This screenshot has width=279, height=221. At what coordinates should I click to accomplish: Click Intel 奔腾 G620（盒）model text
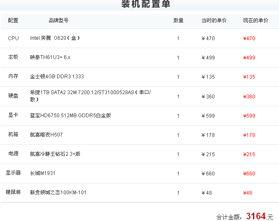pyautogui.click(x=55, y=38)
